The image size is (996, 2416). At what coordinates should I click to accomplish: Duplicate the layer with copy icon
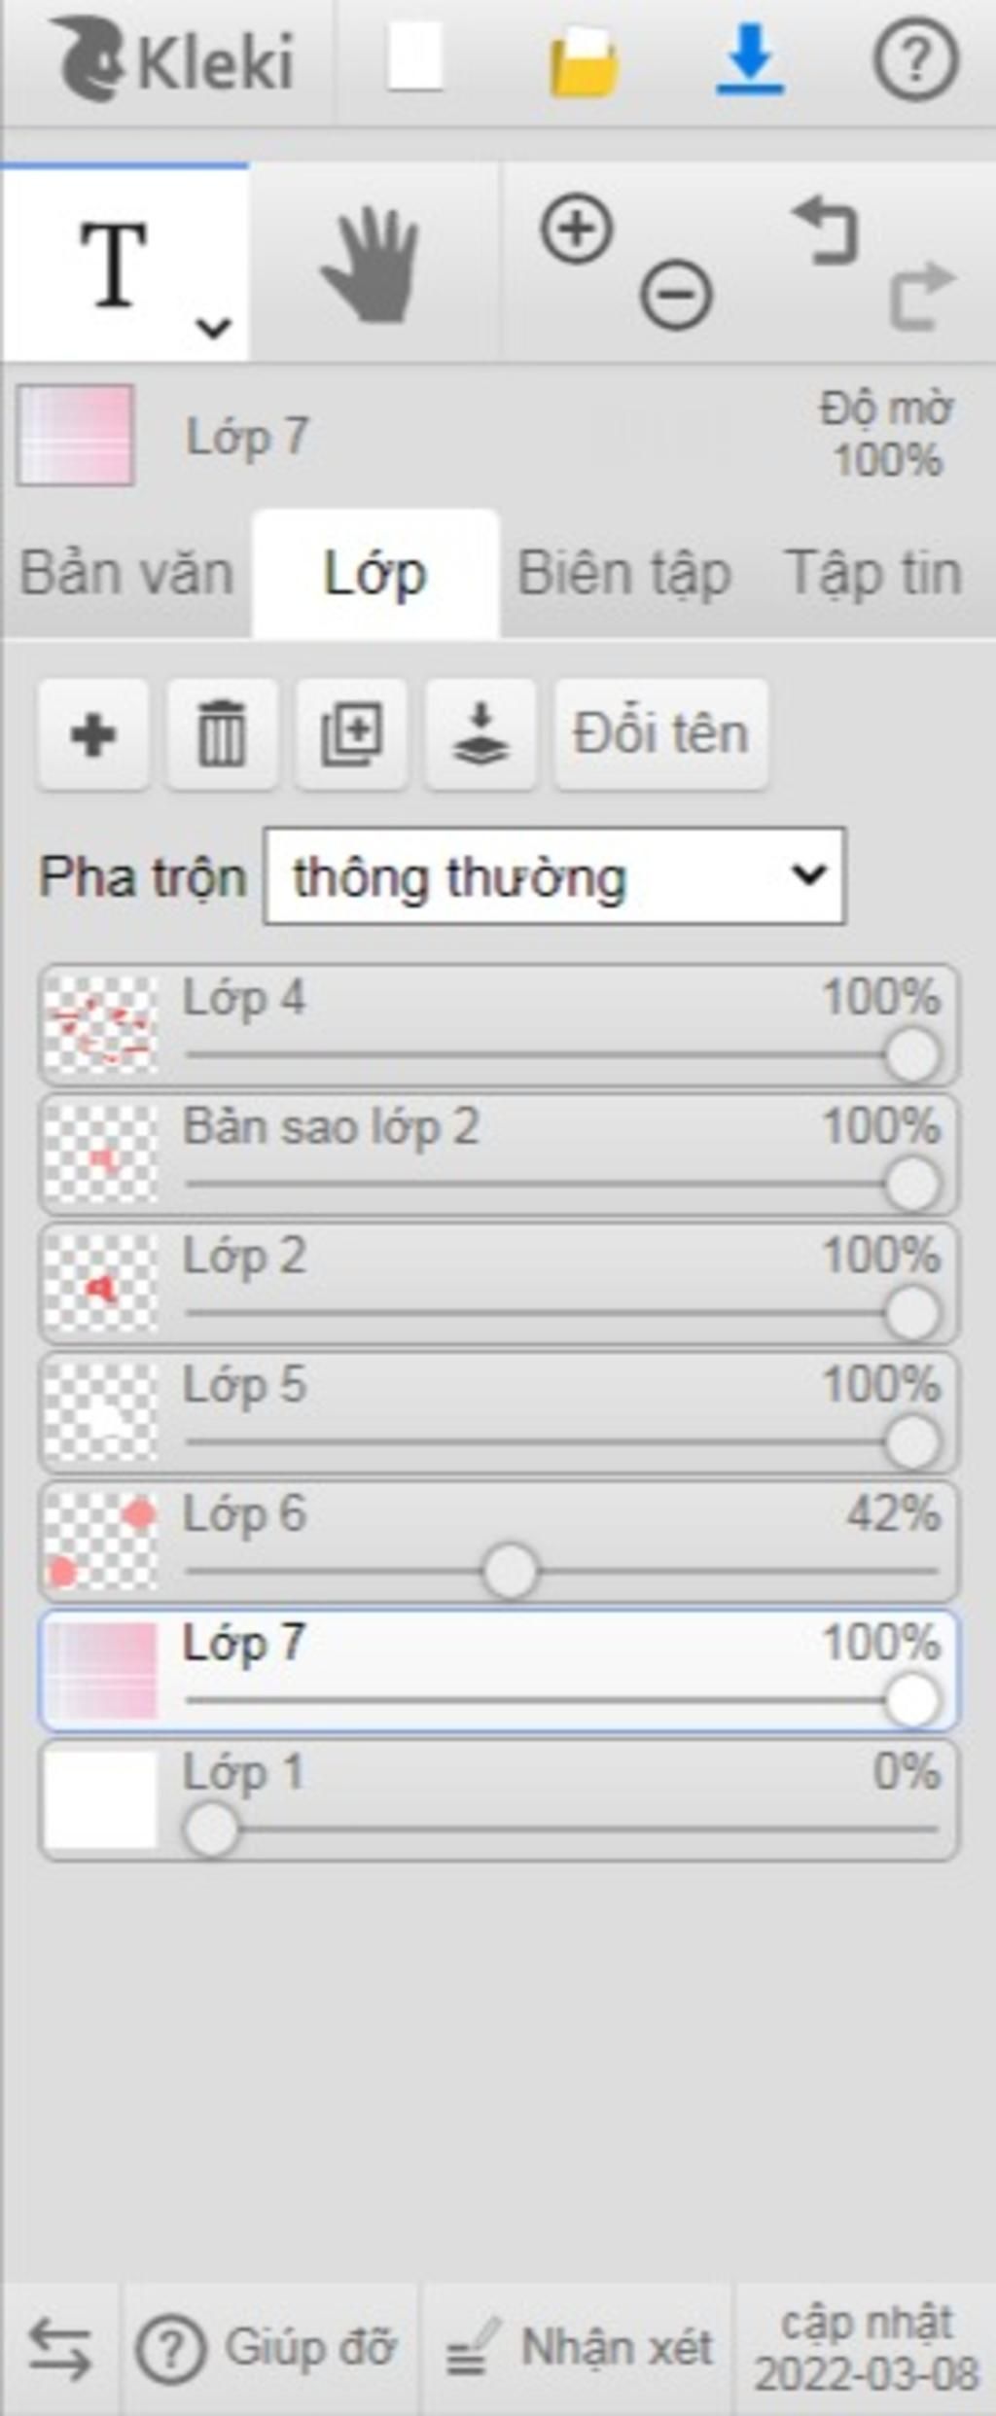[x=351, y=734]
